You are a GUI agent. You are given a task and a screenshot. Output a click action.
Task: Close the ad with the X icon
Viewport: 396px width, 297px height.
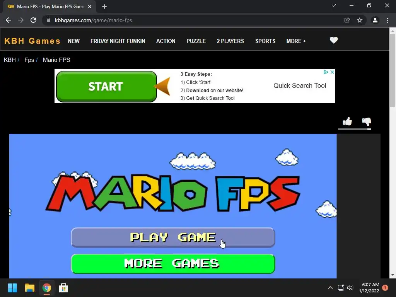tap(332, 72)
